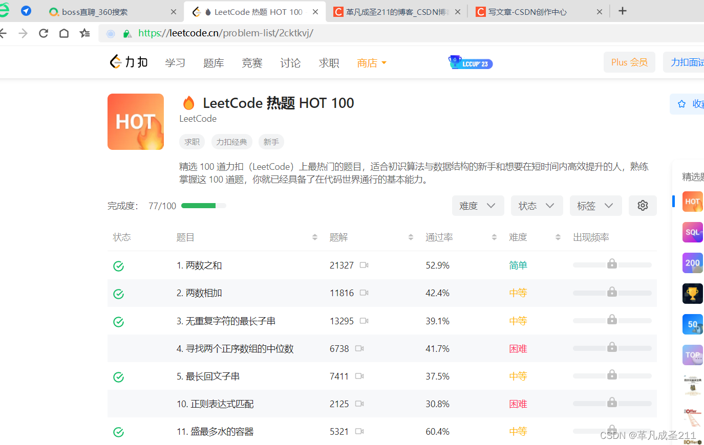Expand the 状态 filter dropdown
The height and width of the screenshot is (445, 704).
[x=537, y=206]
